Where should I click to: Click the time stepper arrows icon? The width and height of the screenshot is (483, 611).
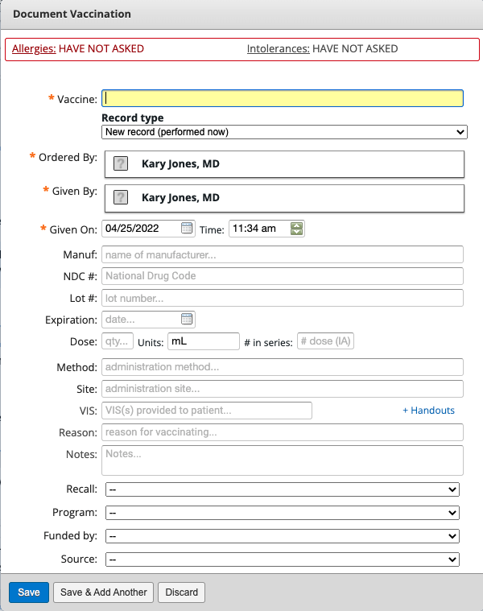click(x=297, y=229)
